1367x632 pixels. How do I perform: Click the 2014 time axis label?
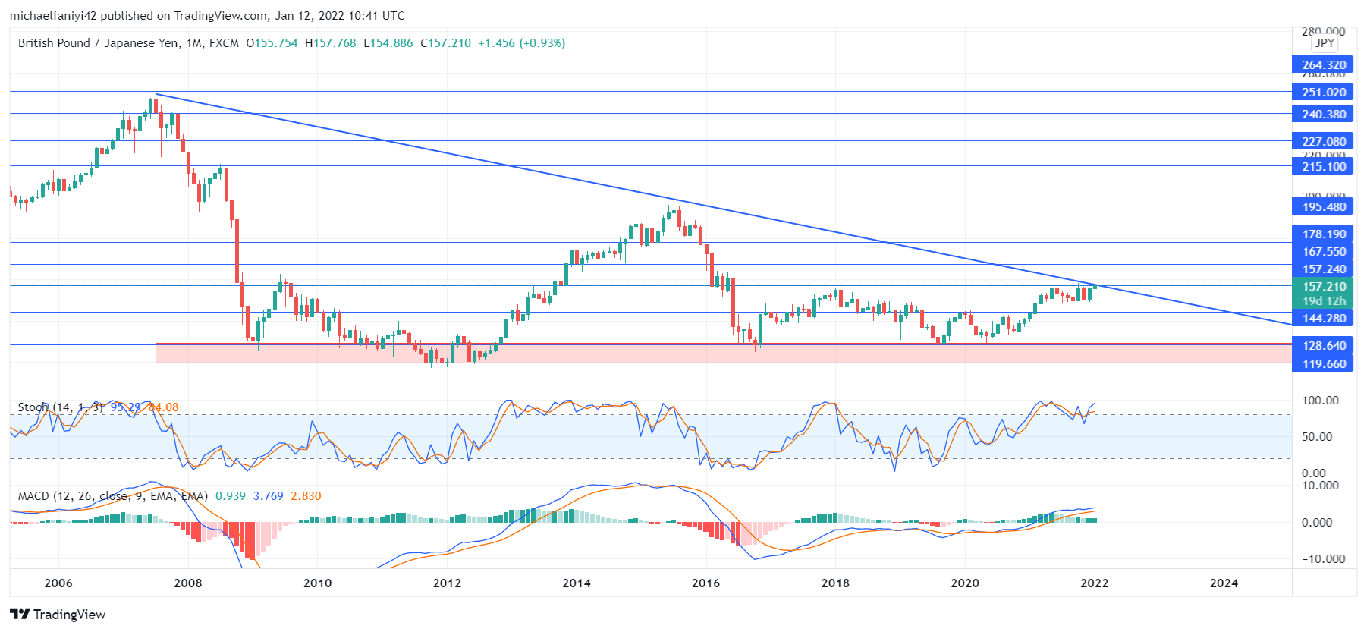[577, 583]
